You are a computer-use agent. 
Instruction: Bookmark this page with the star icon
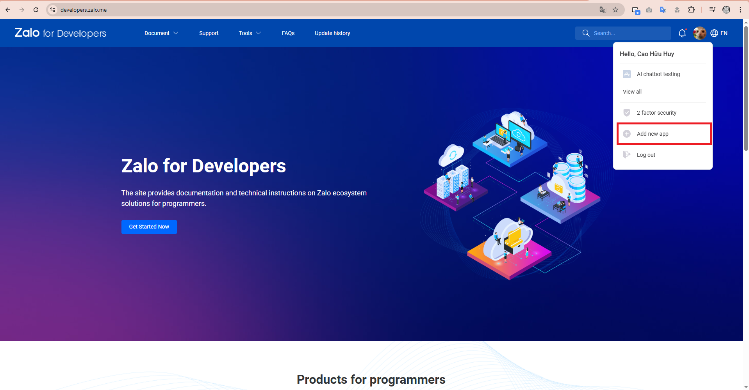pos(615,10)
